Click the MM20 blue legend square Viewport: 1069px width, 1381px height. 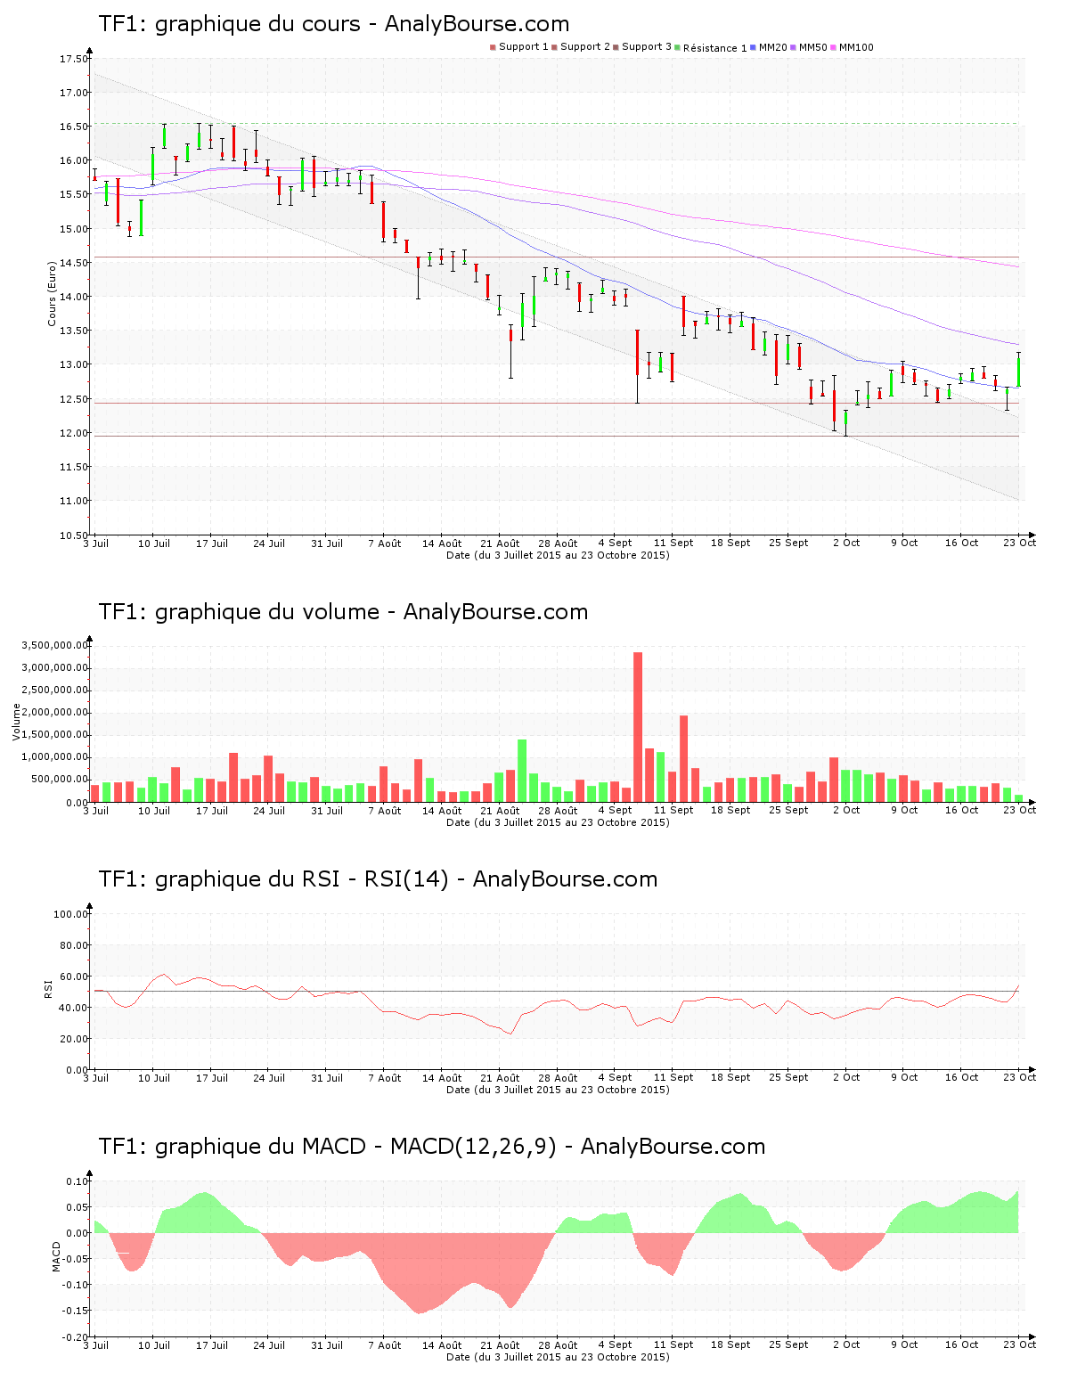754,47
